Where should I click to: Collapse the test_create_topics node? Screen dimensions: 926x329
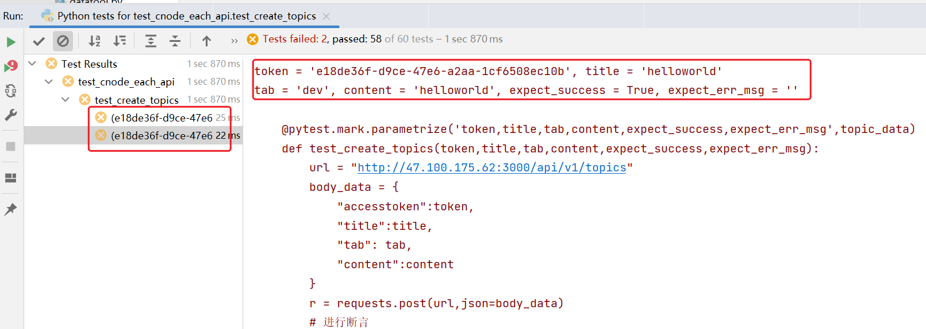(x=66, y=99)
